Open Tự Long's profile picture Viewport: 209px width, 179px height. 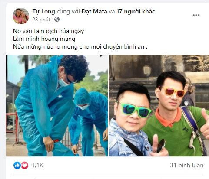[x=21, y=16]
